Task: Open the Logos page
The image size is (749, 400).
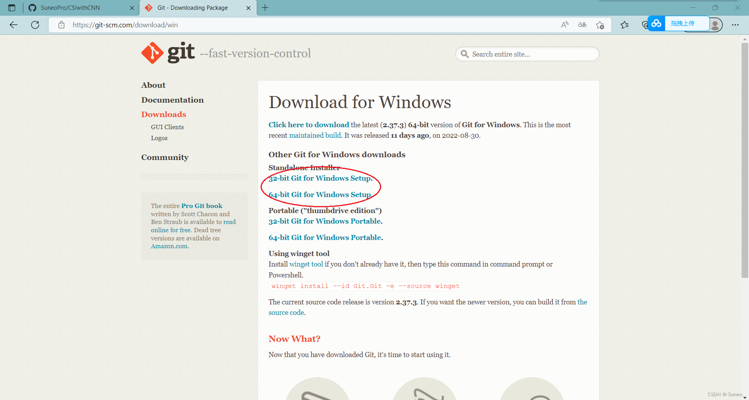Action: [159, 138]
